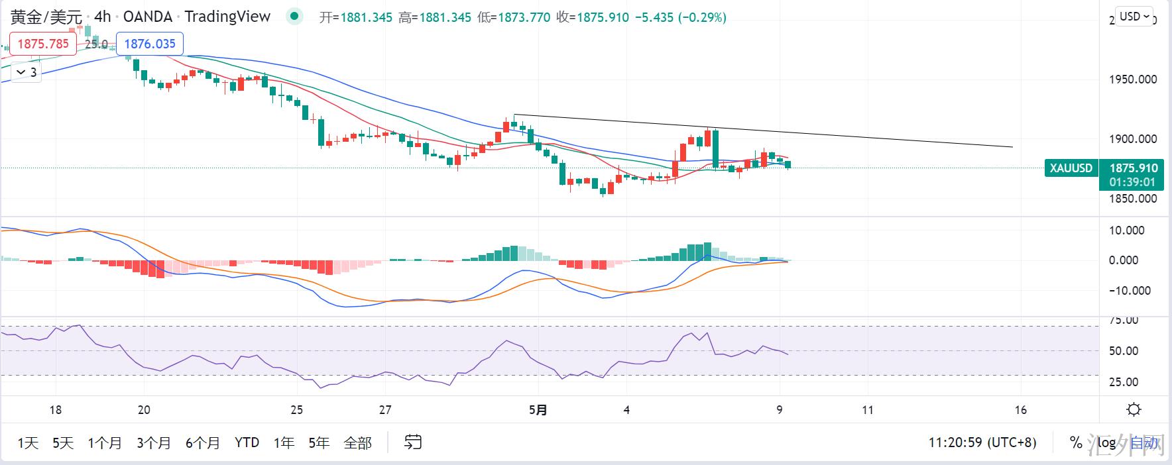Switch to YTD range
The image size is (1172, 465).
point(247,442)
